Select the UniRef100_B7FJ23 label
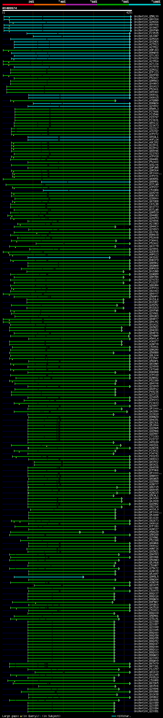Screen dimensions: 163x718 pos(146,73)
